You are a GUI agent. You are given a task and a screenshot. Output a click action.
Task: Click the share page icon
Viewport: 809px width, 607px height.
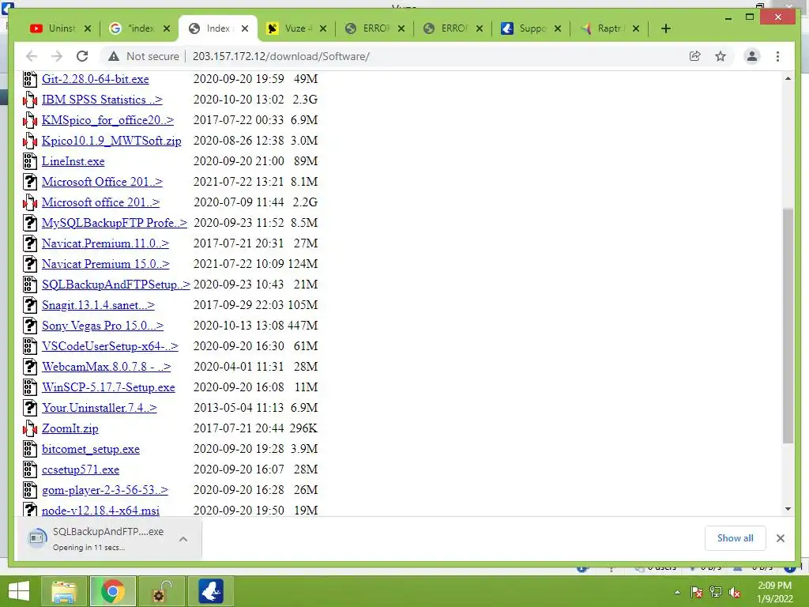(x=695, y=56)
